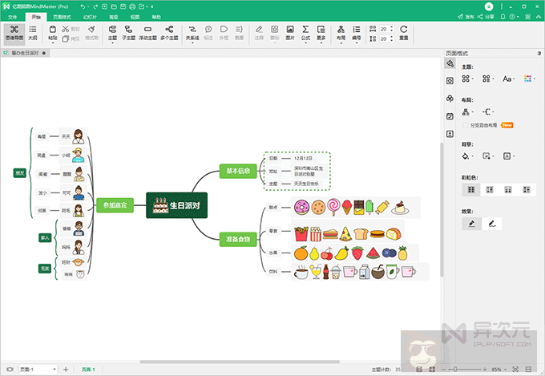
Task: Open the 页面样式 ribbon tab
Action: (62, 16)
